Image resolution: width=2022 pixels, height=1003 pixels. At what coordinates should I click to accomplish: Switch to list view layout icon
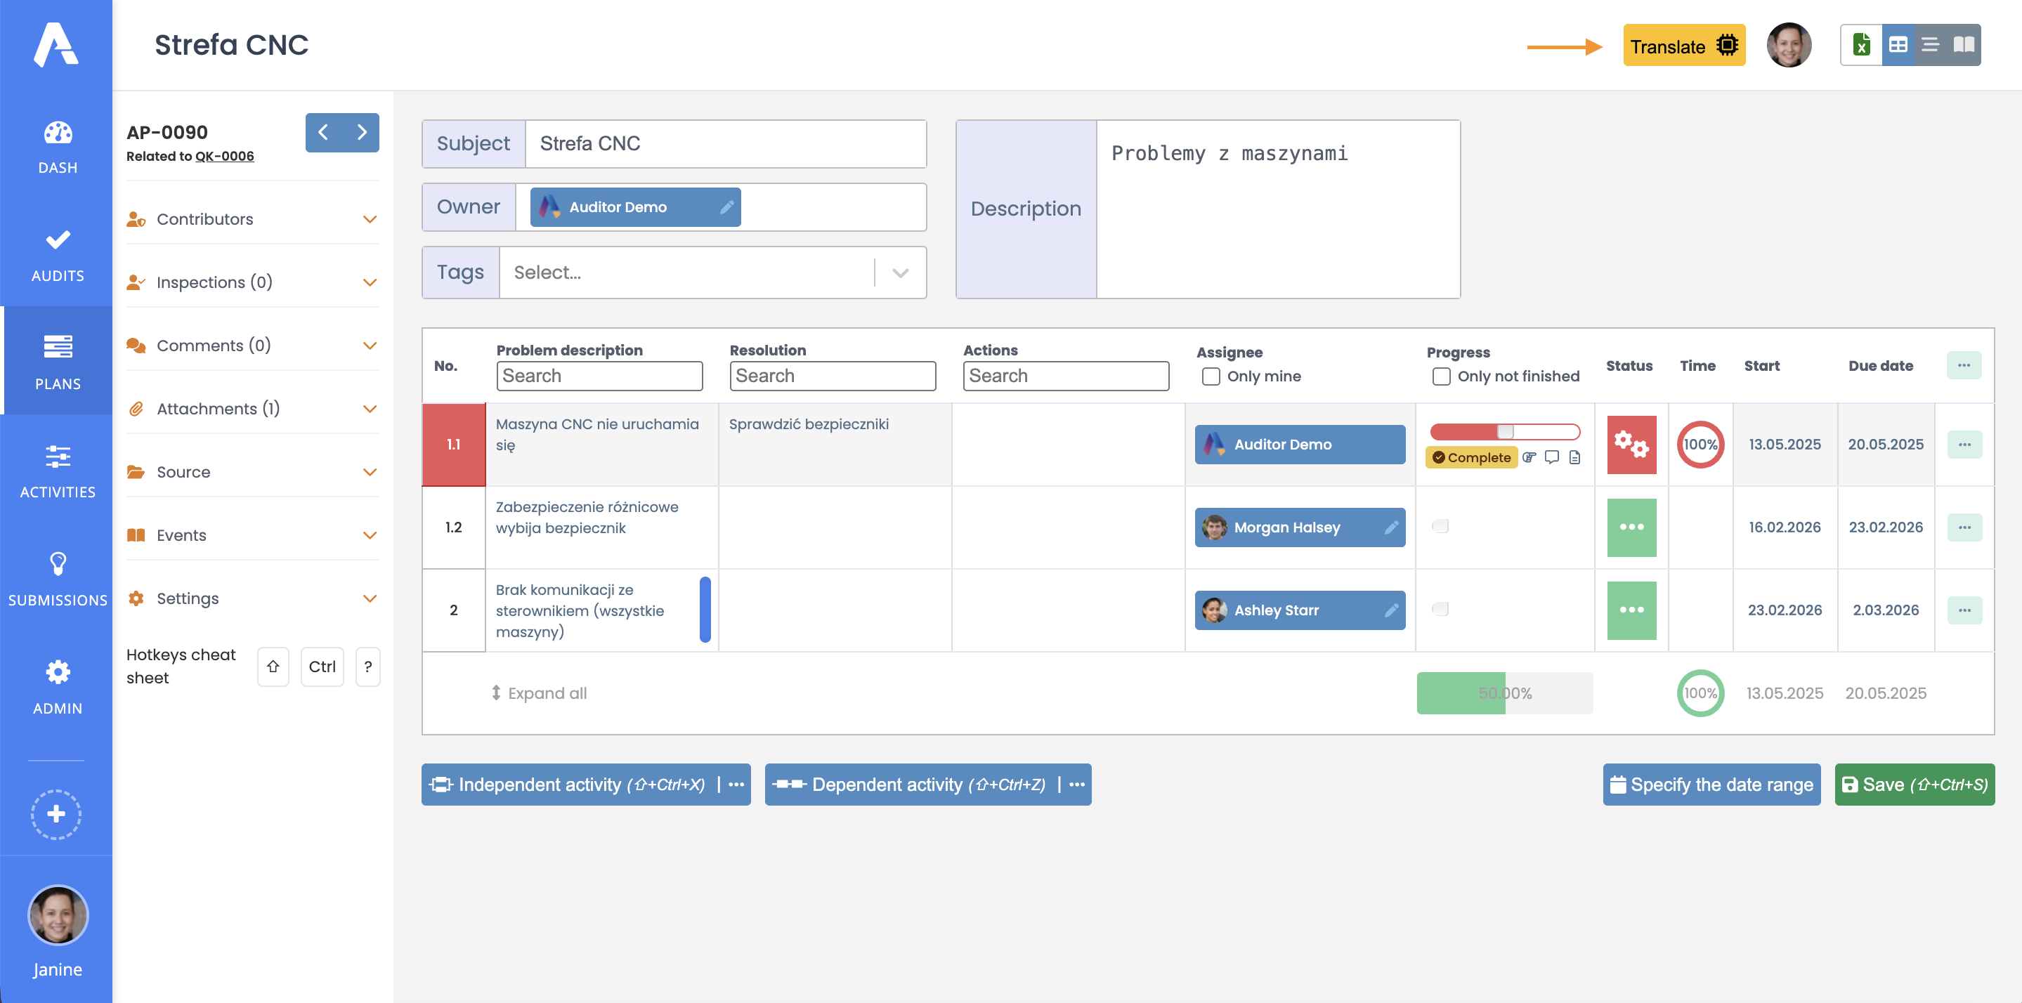tap(1930, 45)
